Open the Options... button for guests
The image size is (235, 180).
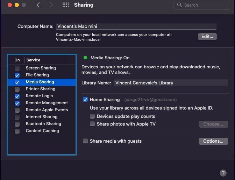point(213,141)
